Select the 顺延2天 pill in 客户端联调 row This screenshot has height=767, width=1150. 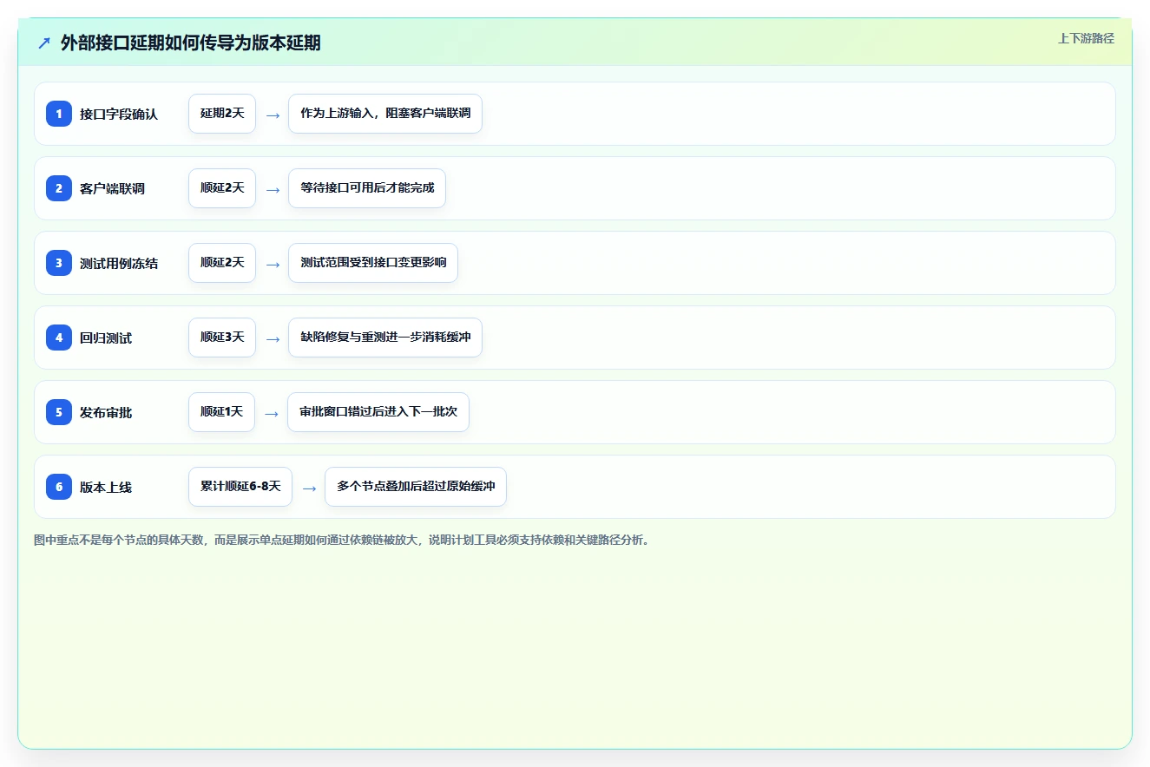point(222,188)
